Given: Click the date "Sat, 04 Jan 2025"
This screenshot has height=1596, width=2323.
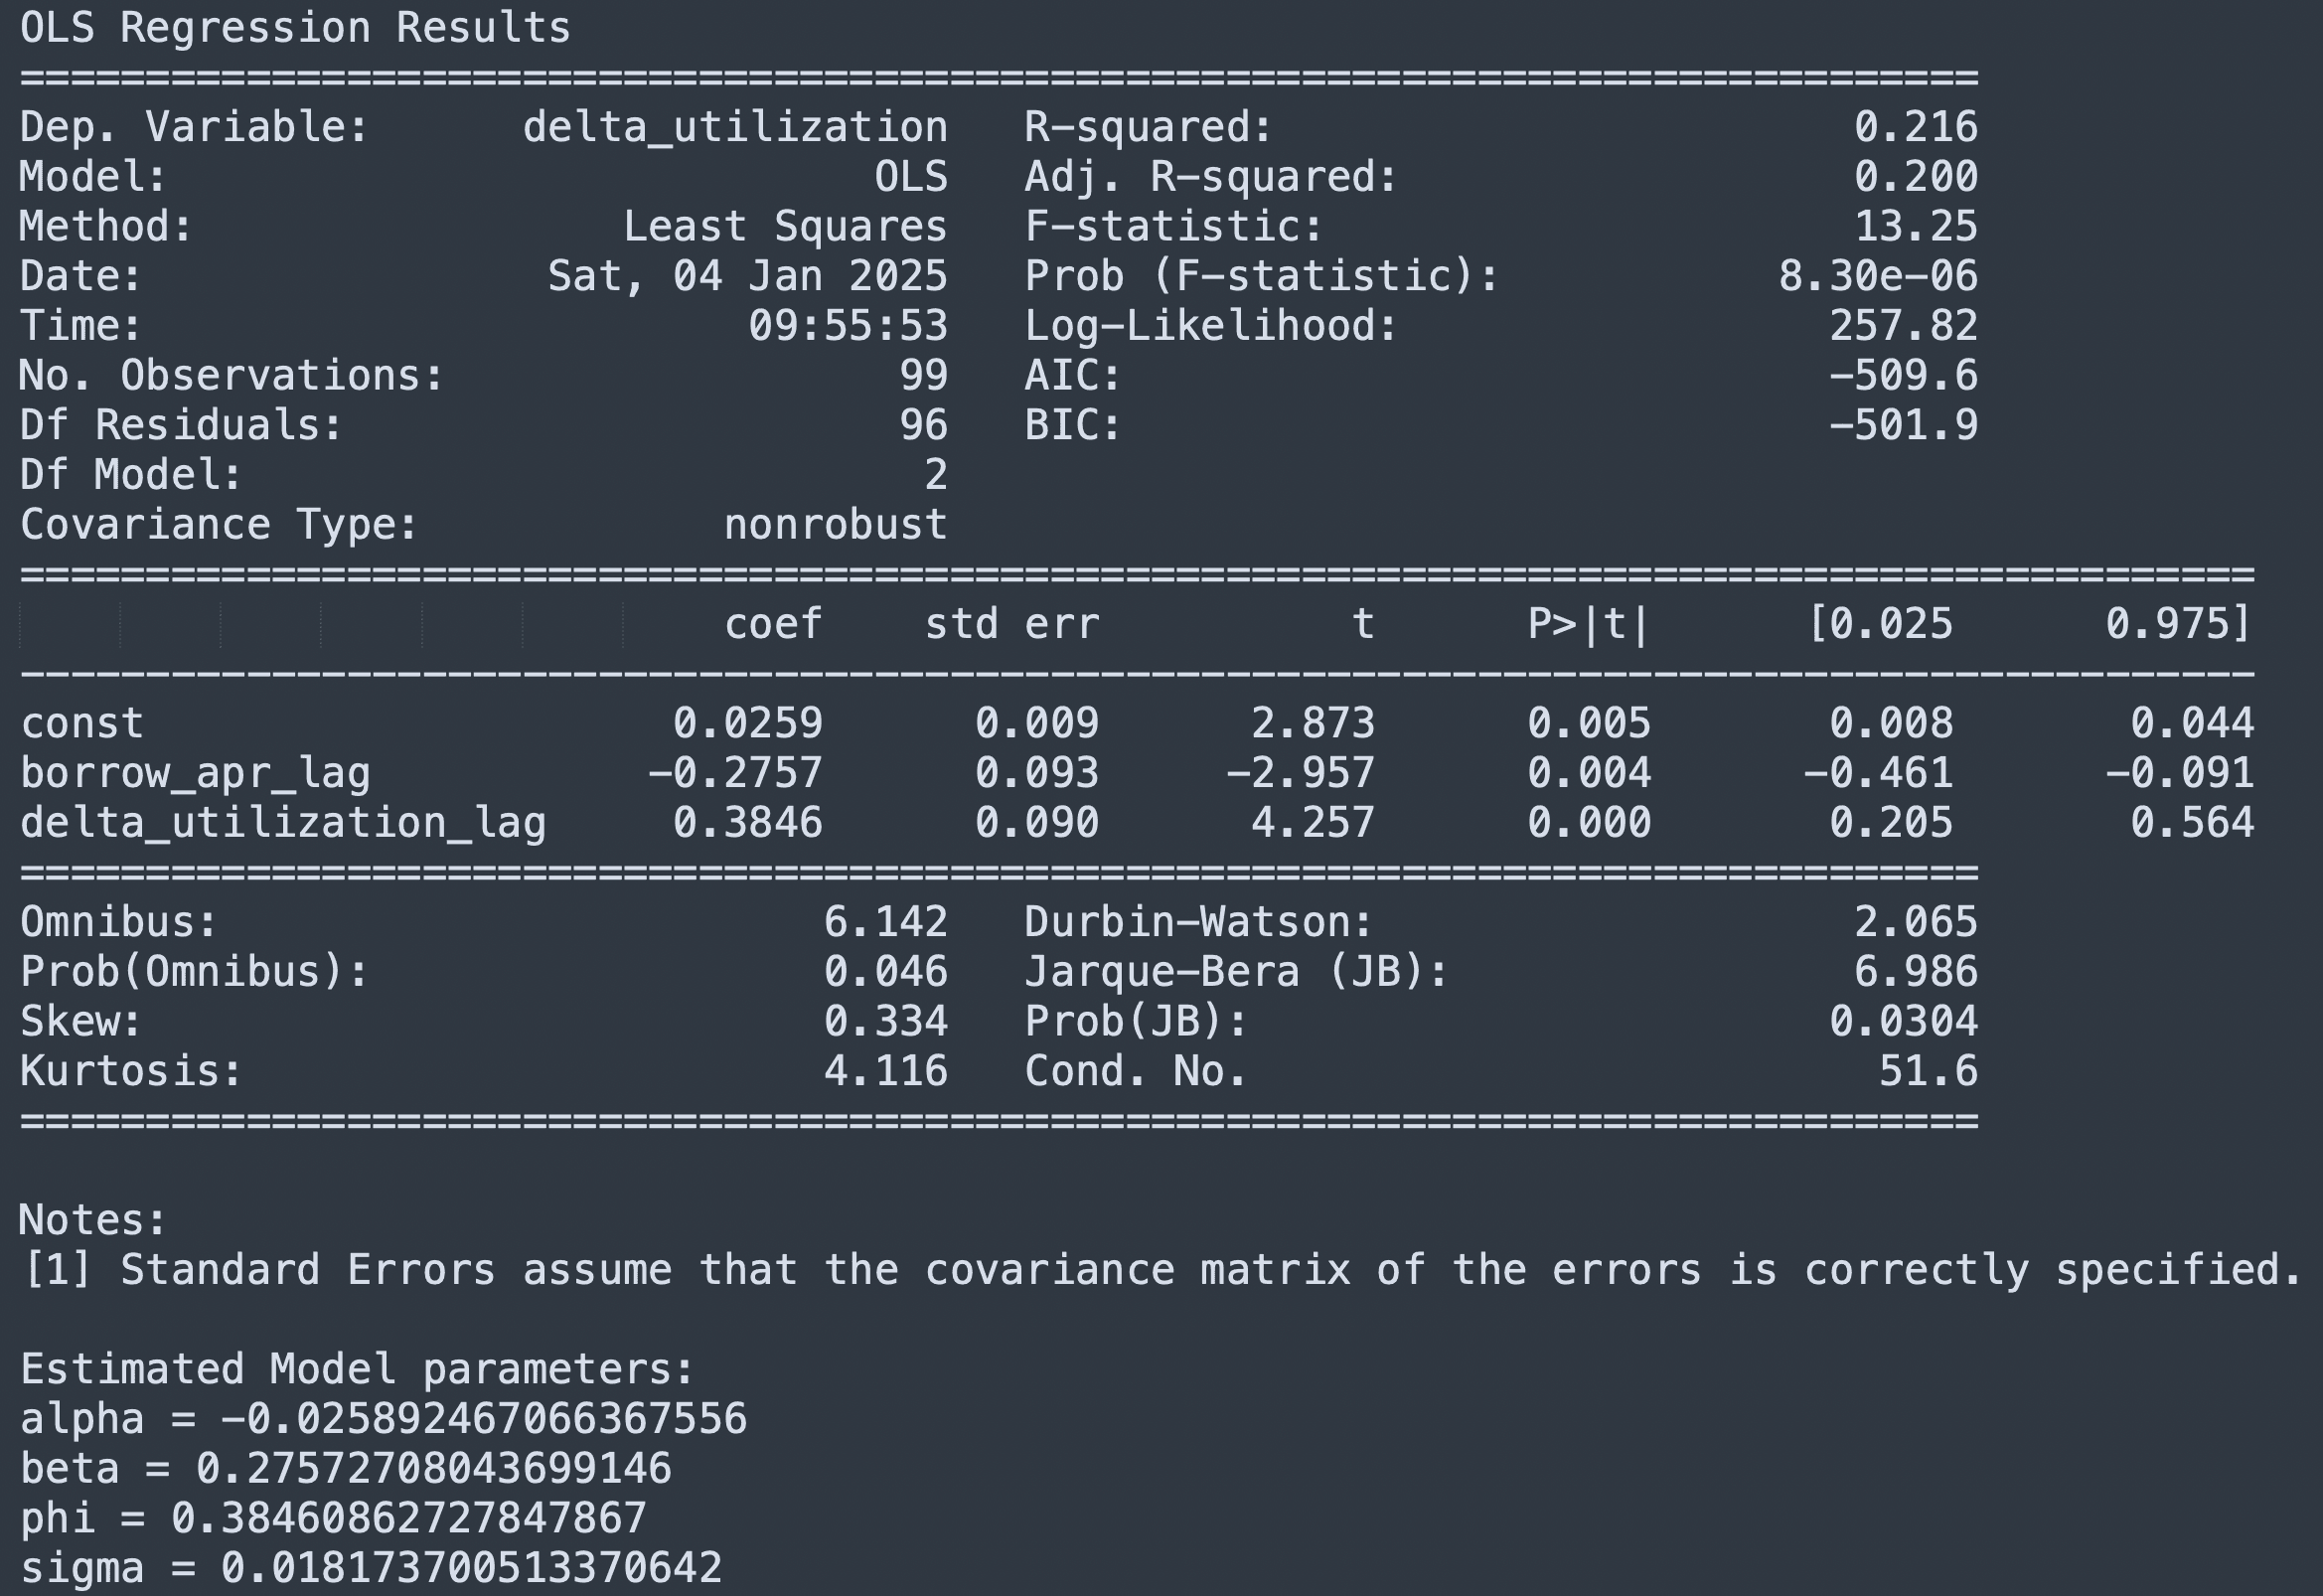Looking at the screenshot, I should coord(747,276).
